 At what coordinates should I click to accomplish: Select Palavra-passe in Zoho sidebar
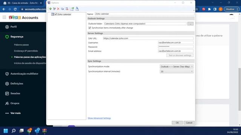[21, 45]
